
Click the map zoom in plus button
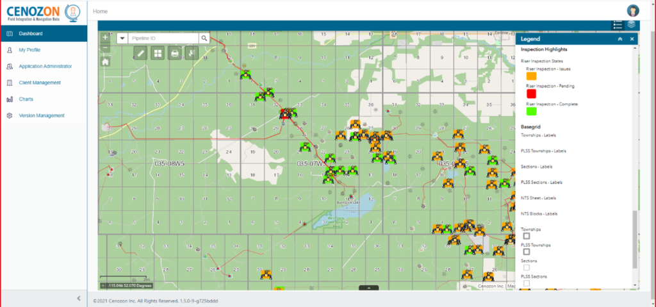point(105,38)
